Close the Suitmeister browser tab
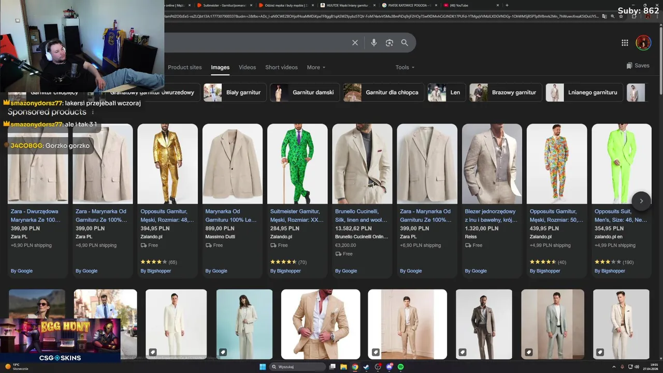The width and height of the screenshot is (663, 373). 251,5
